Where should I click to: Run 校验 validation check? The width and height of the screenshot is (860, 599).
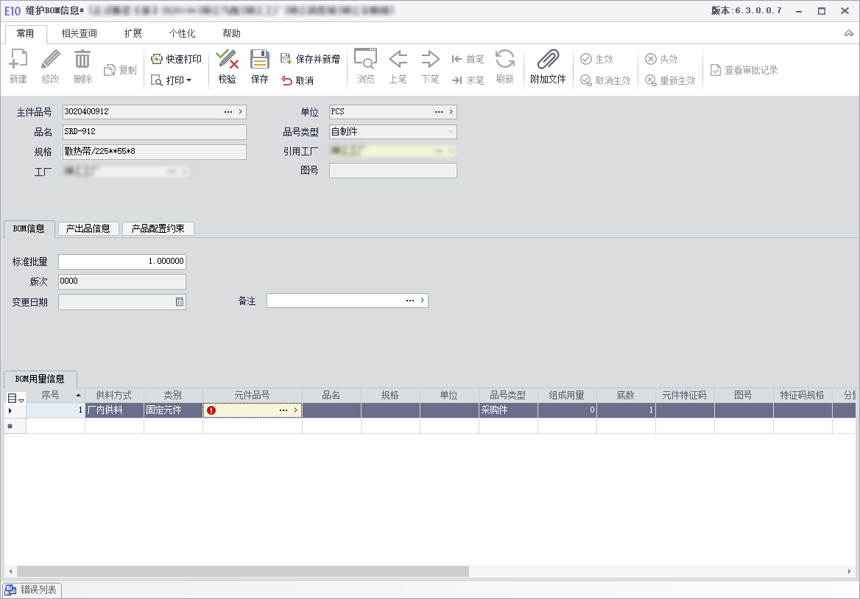coord(227,66)
